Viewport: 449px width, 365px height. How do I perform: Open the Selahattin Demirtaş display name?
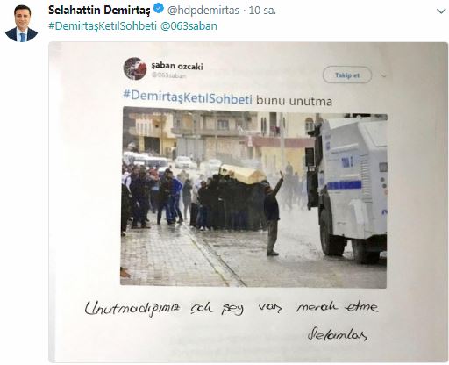[x=99, y=11]
